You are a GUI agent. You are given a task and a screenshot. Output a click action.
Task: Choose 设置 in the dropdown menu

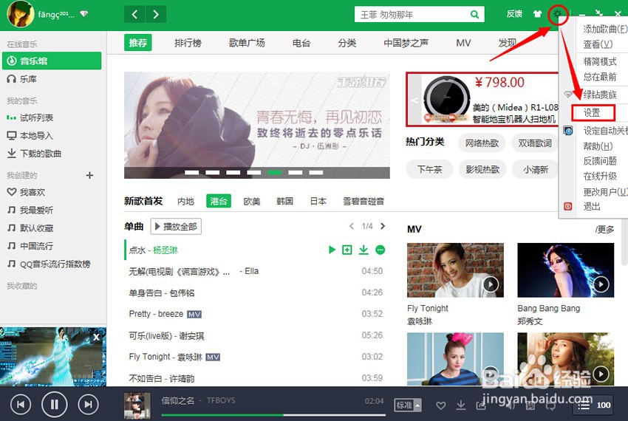point(593,113)
